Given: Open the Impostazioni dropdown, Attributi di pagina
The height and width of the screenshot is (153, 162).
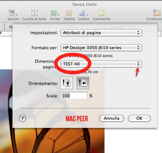Looking at the screenshot, I should (x=101, y=33).
